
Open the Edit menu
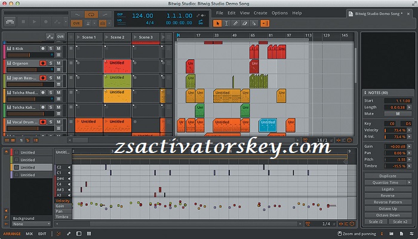(x=232, y=13)
